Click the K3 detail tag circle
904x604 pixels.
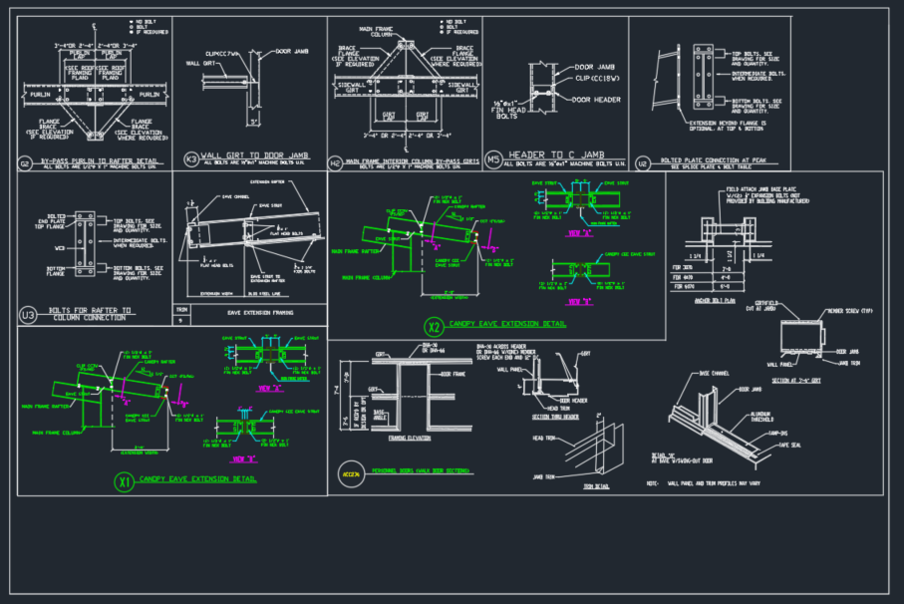(190, 159)
